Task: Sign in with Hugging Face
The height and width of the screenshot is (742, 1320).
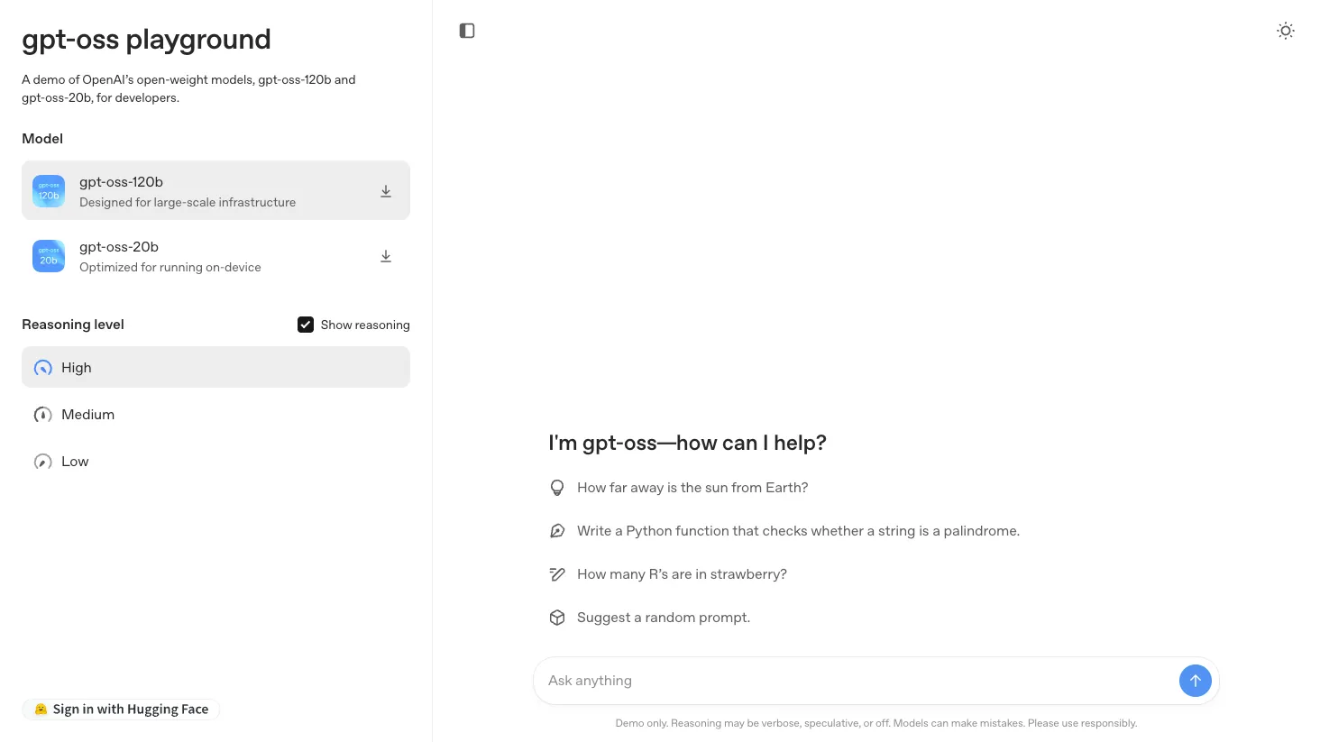Action: pyautogui.click(x=121, y=710)
